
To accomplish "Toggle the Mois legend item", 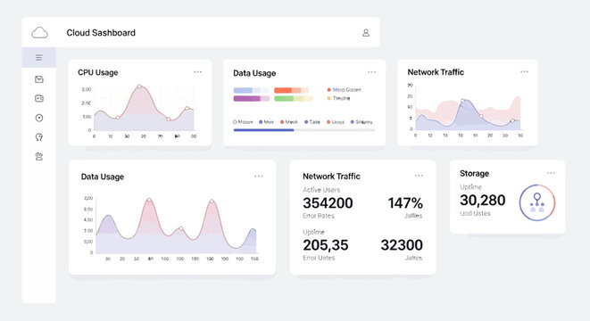I will (x=266, y=122).
